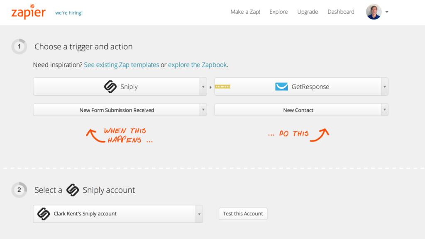Viewport: 425px width, 239px height.
Task: Click the Premium badge next to GetResponse
Action: tap(223, 87)
